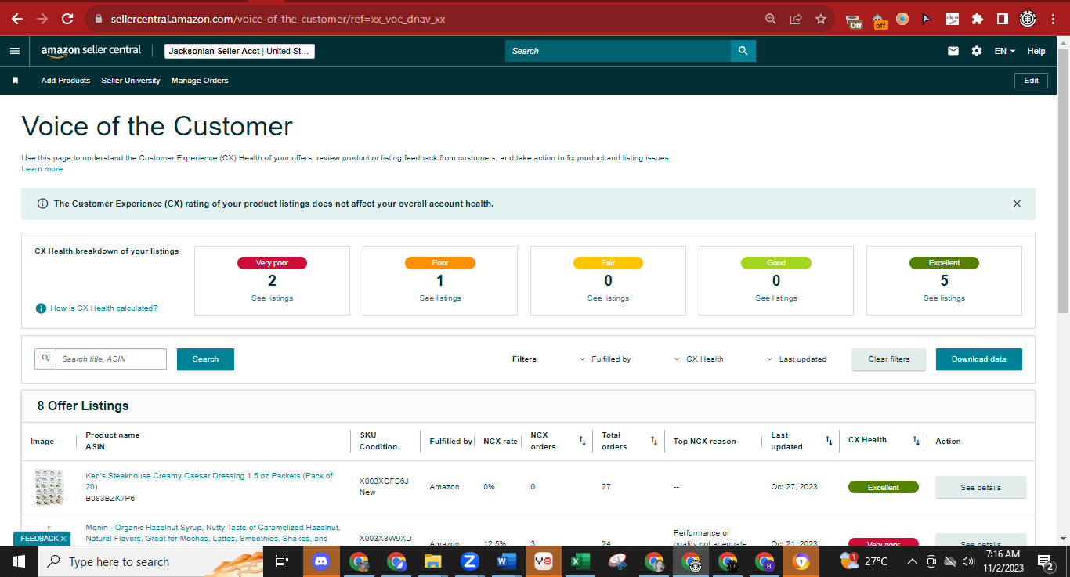The image size is (1070, 577).
Task: Bookmark this page with the star icon
Action: 821,19
